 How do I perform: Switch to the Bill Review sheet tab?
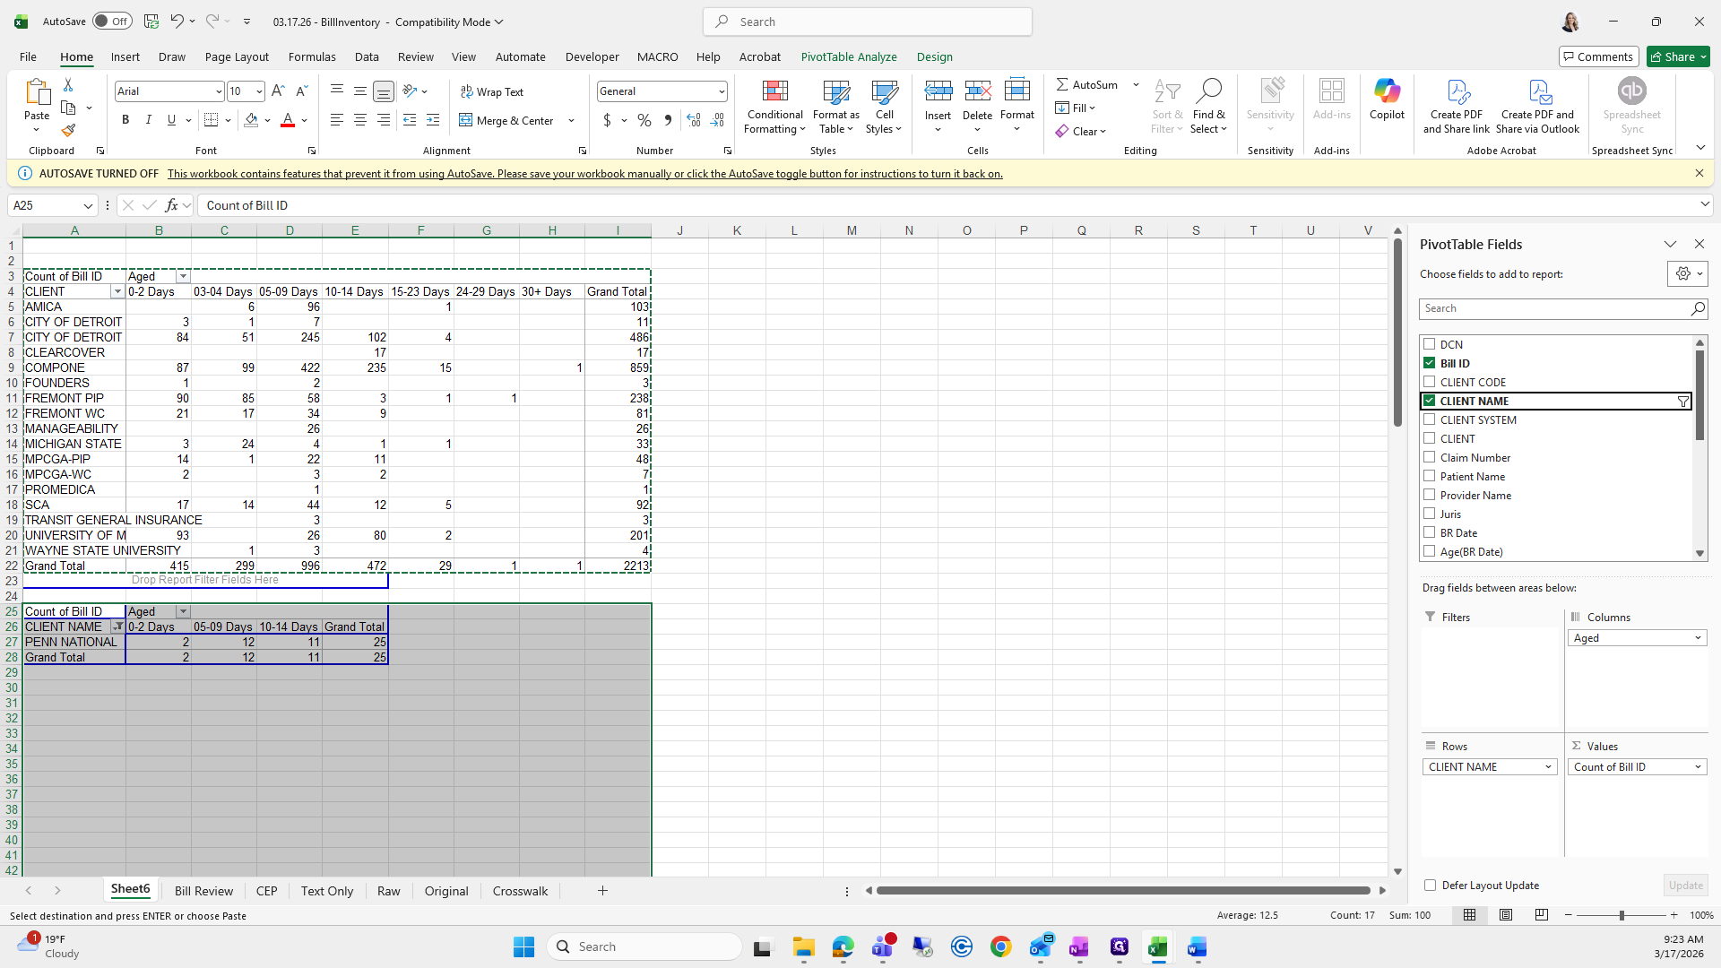pos(203,891)
